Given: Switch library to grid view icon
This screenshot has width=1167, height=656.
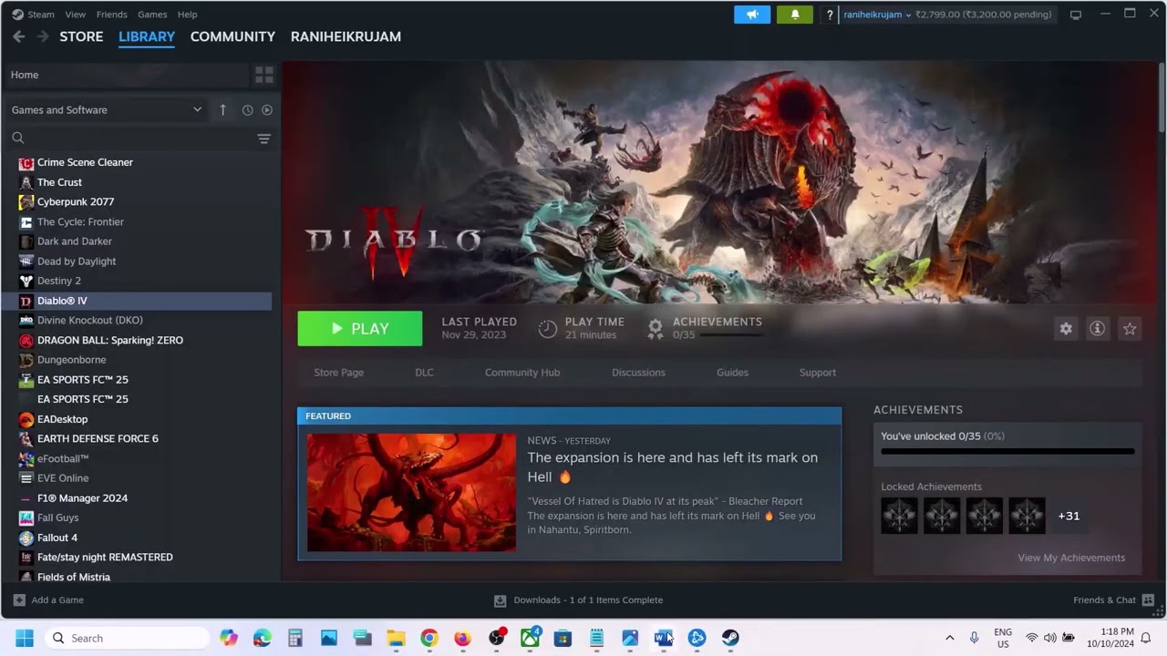Looking at the screenshot, I should pyautogui.click(x=264, y=75).
